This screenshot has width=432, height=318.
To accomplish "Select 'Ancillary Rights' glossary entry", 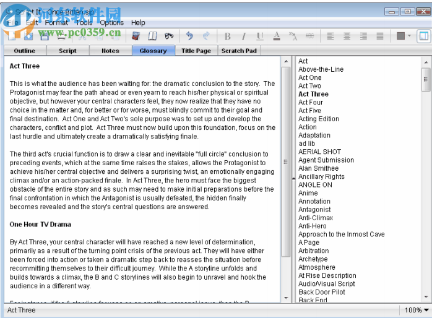I will 321,177.
